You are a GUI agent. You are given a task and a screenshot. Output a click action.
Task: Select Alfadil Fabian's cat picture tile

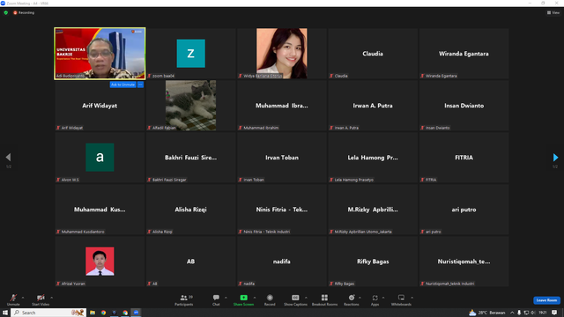tap(190, 106)
